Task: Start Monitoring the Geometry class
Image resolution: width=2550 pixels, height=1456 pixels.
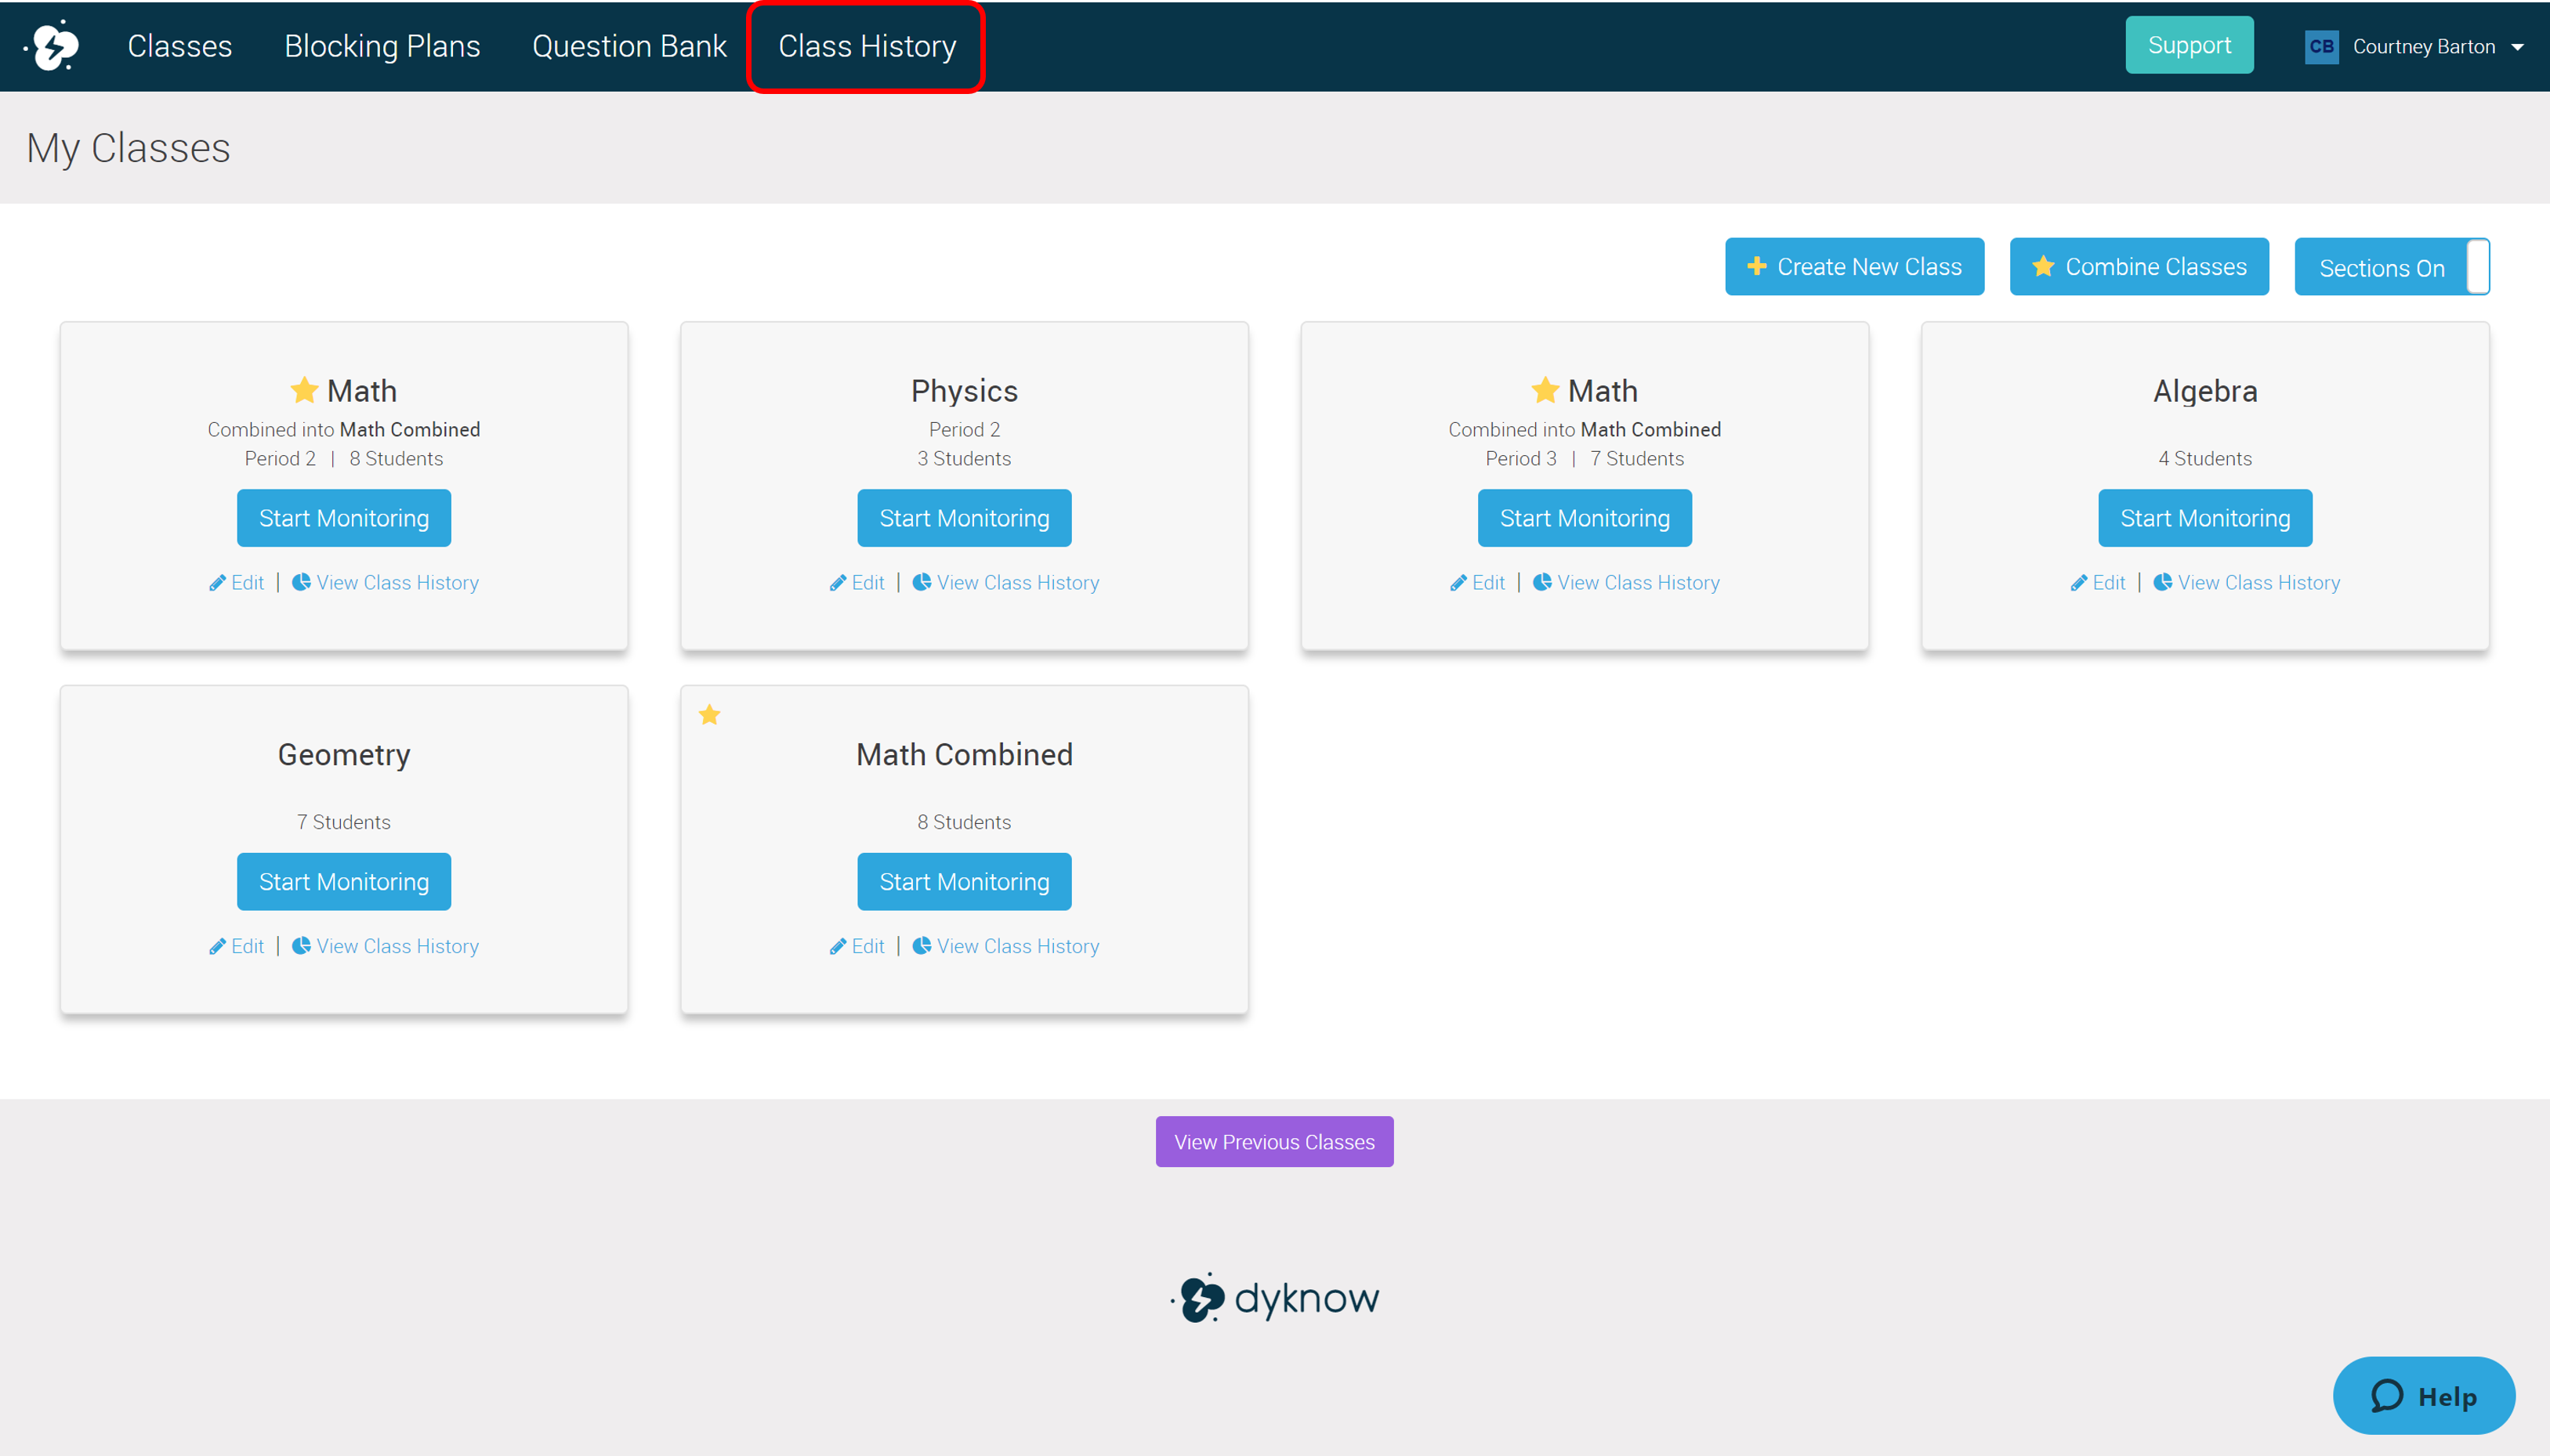Action: click(x=344, y=882)
